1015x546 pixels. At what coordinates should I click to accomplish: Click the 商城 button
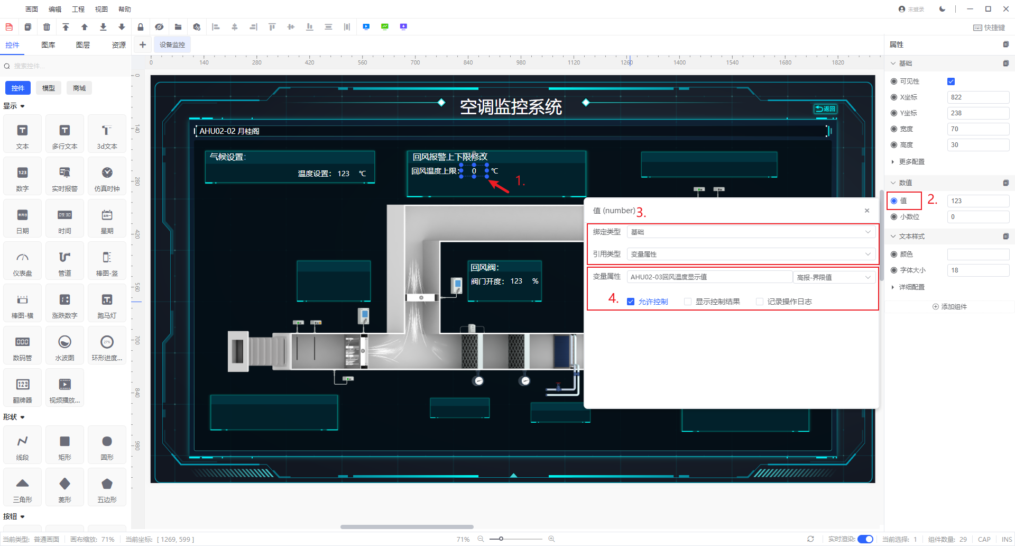click(79, 88)
